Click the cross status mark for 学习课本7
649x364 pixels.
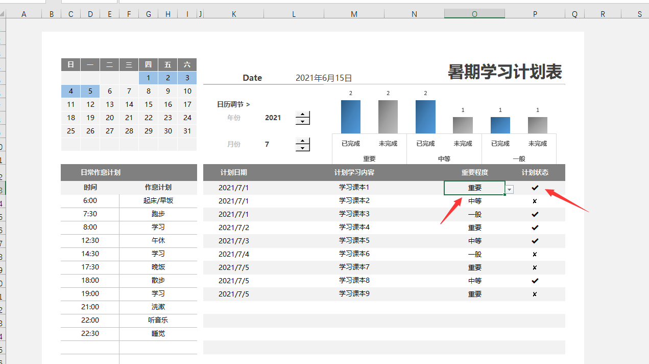[x=535, y=267]
